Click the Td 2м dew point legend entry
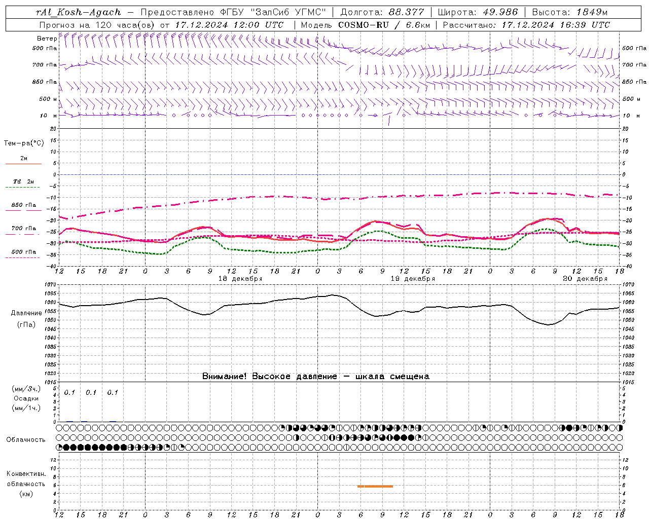 tap(23, 181)
